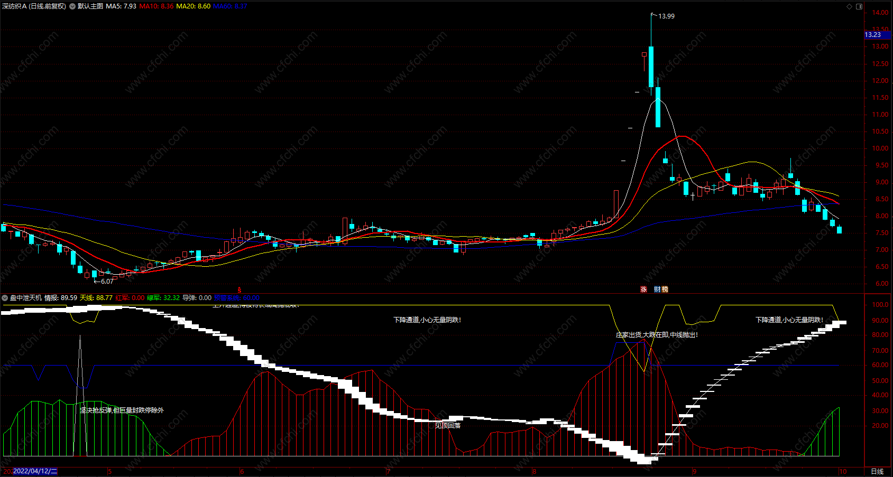
Task: Click the 坚决抢反弹,但巨量封跌停除外 annotation
Action: click(122, 410)
